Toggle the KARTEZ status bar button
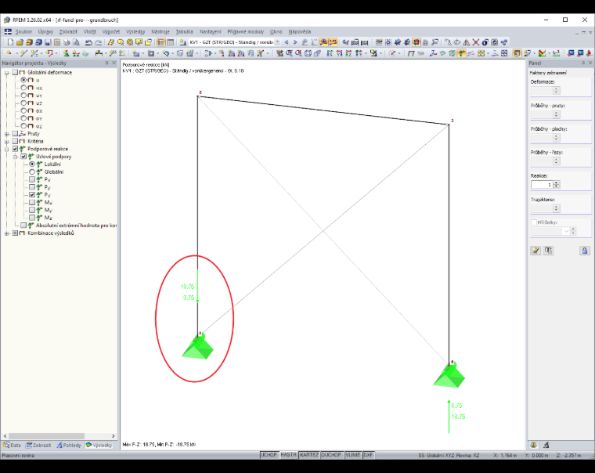 point(309,455)
